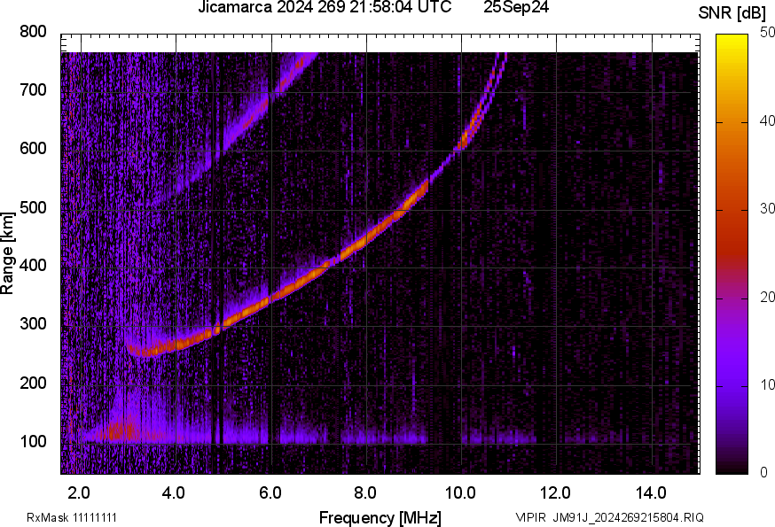Click the 12.0 frequency tick label
This screenshot has height=527, width=775.
(x=555, y=492)
